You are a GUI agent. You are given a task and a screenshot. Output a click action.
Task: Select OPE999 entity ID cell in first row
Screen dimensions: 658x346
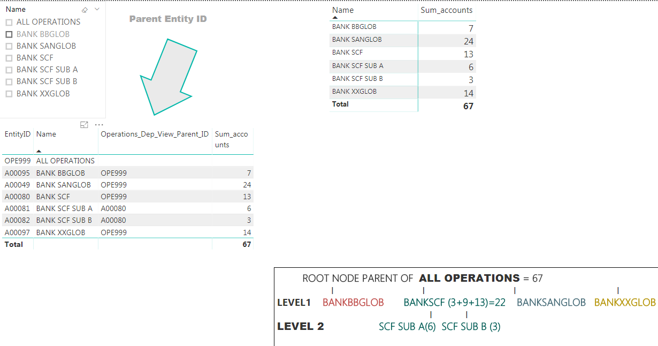pos(17,161)
